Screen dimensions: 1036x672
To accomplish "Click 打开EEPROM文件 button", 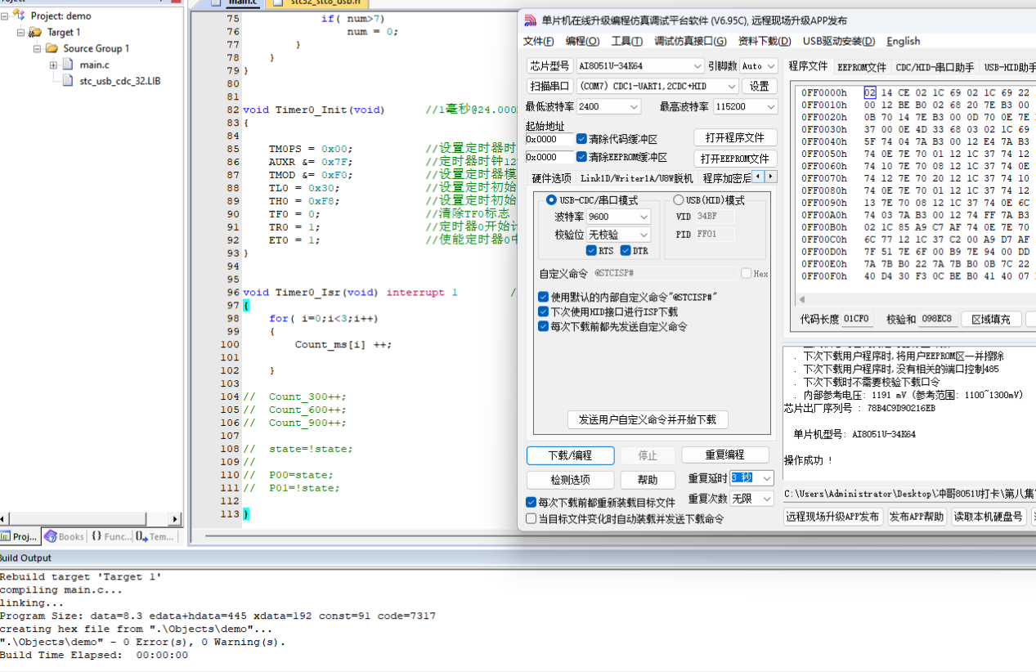I will pos(735,159).
